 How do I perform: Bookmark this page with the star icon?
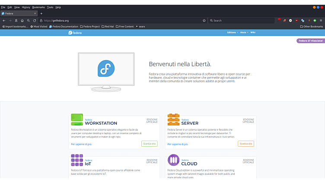[x=204, y=20]
